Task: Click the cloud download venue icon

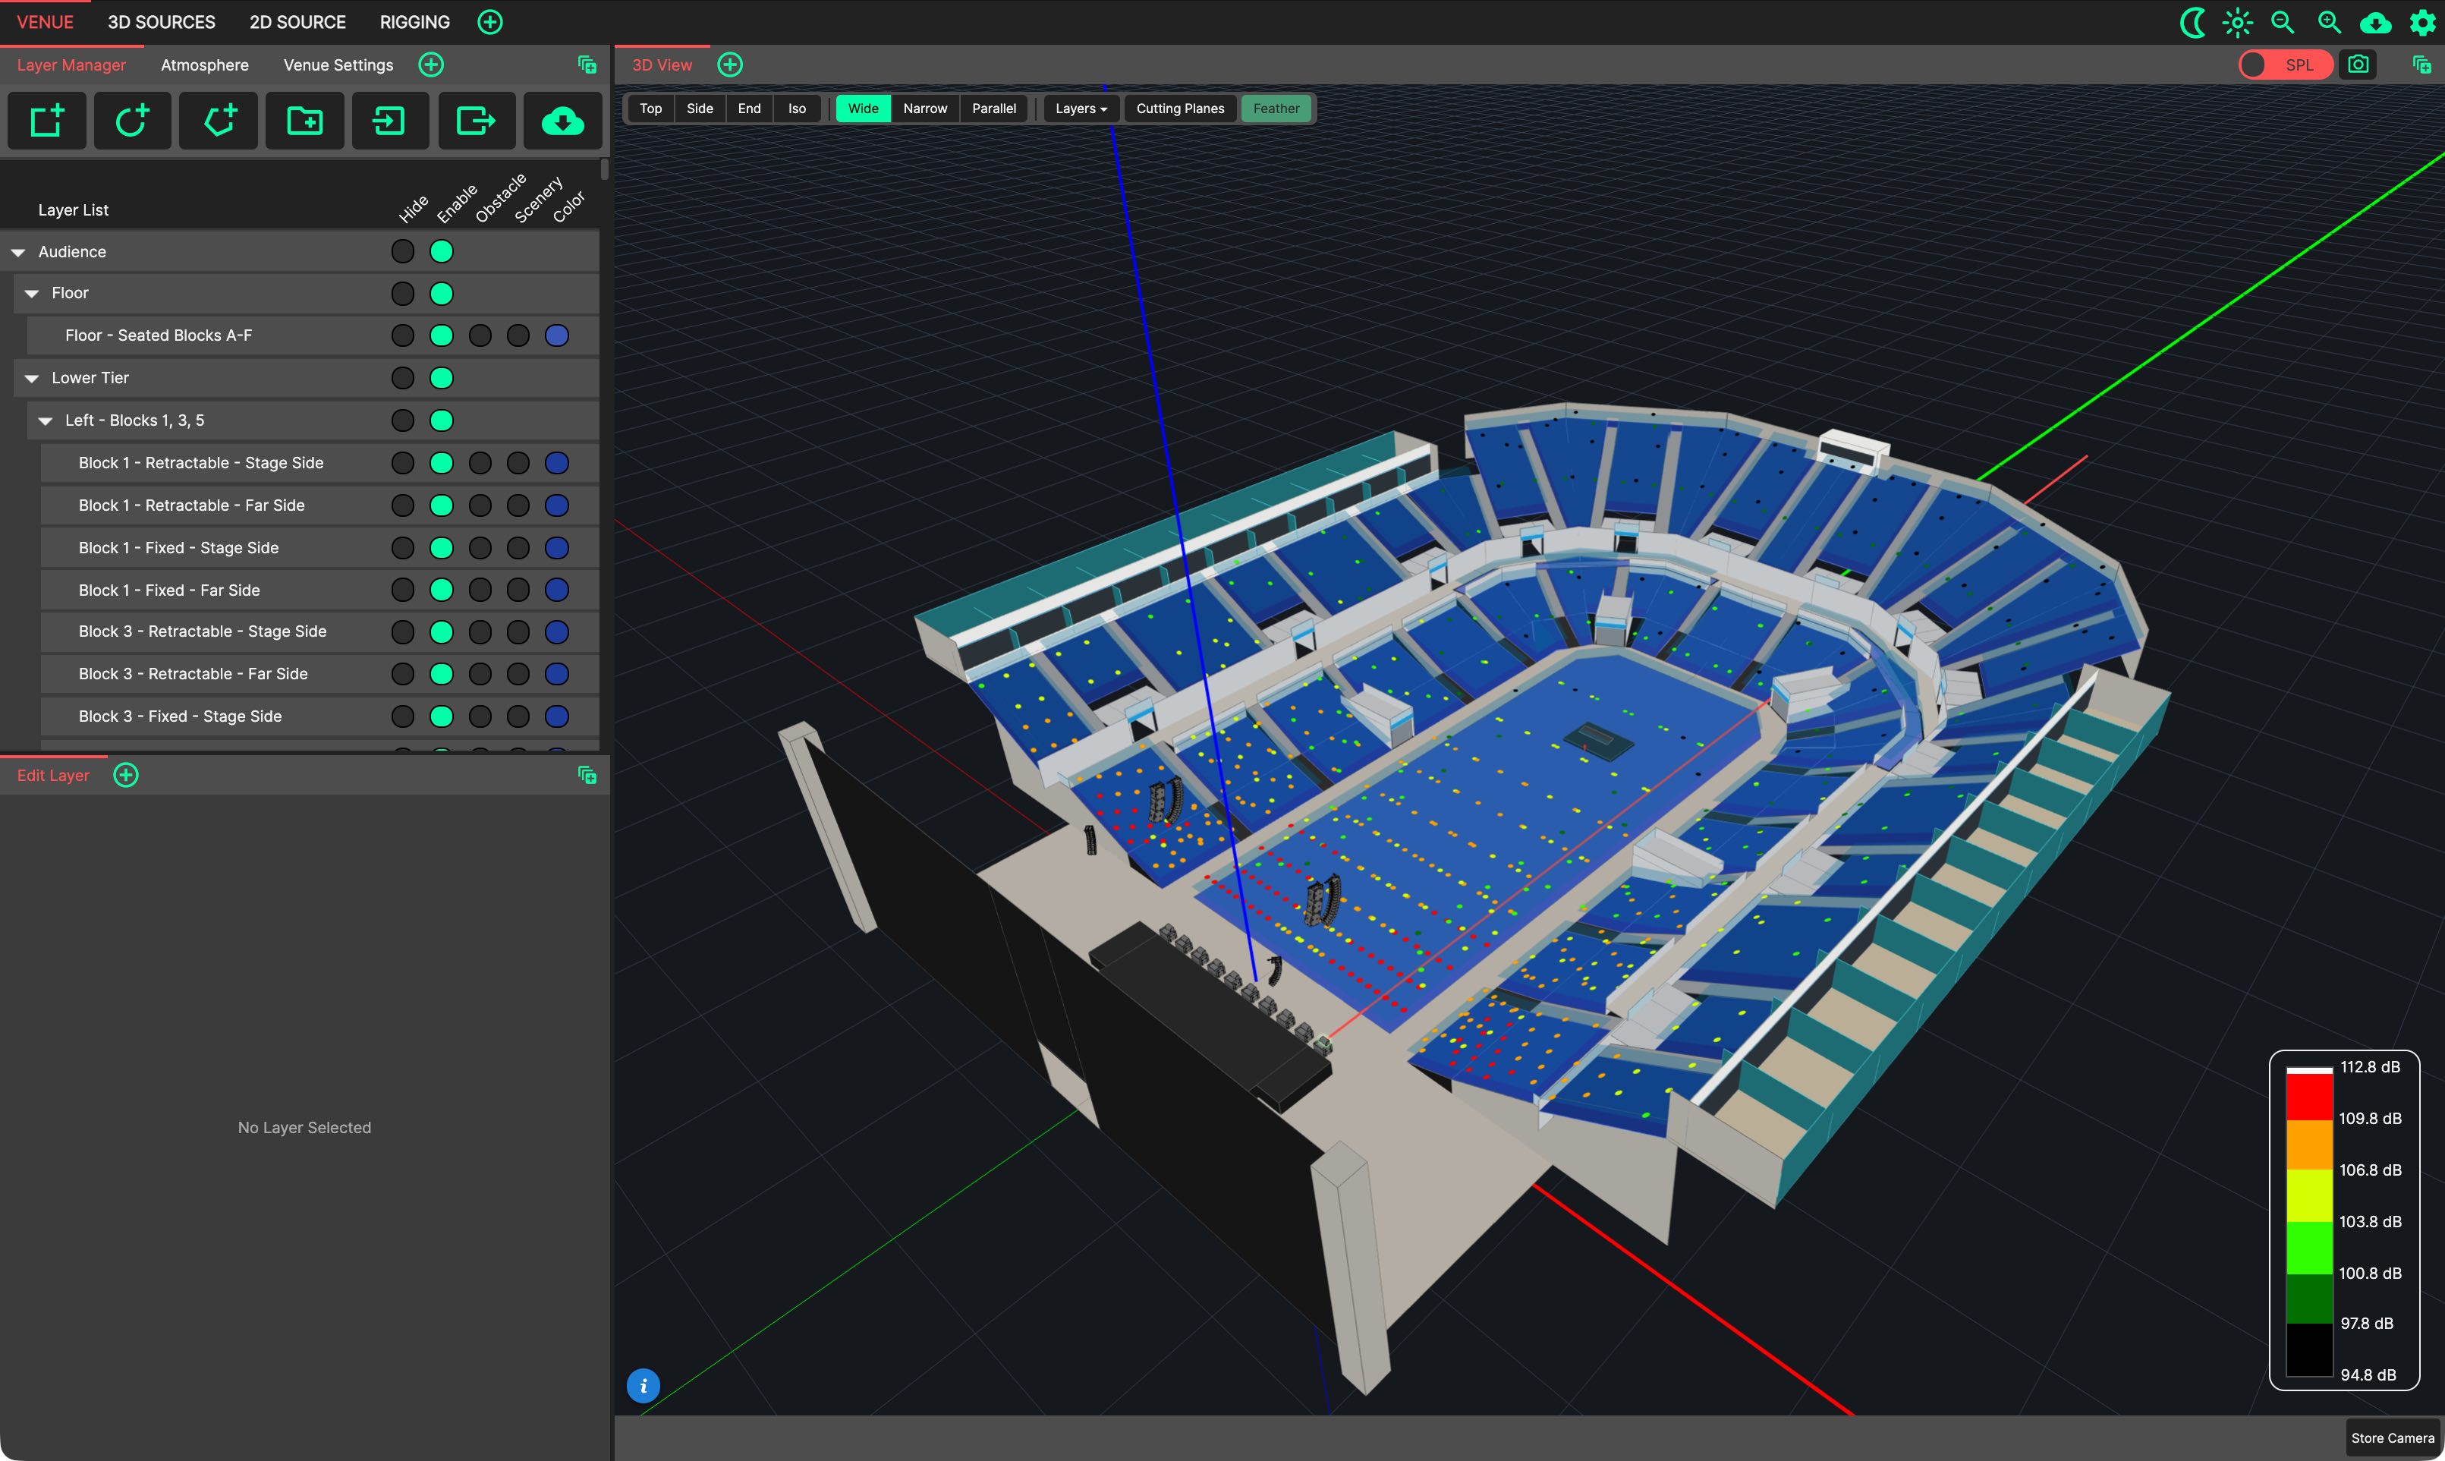Action: (x=562, y=121)
